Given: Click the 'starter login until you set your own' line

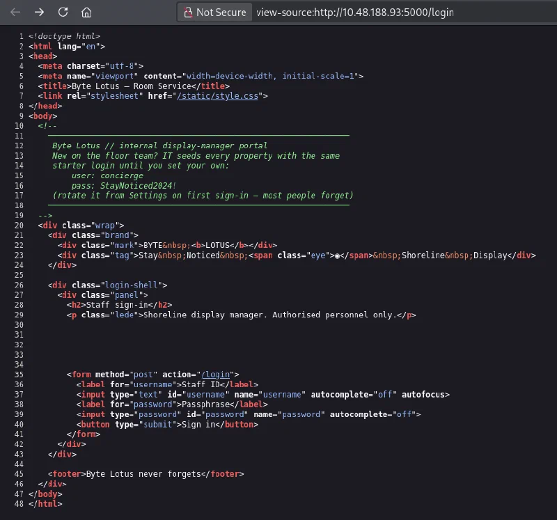Looking at the screenshot, I should click(x=141, y=166).
